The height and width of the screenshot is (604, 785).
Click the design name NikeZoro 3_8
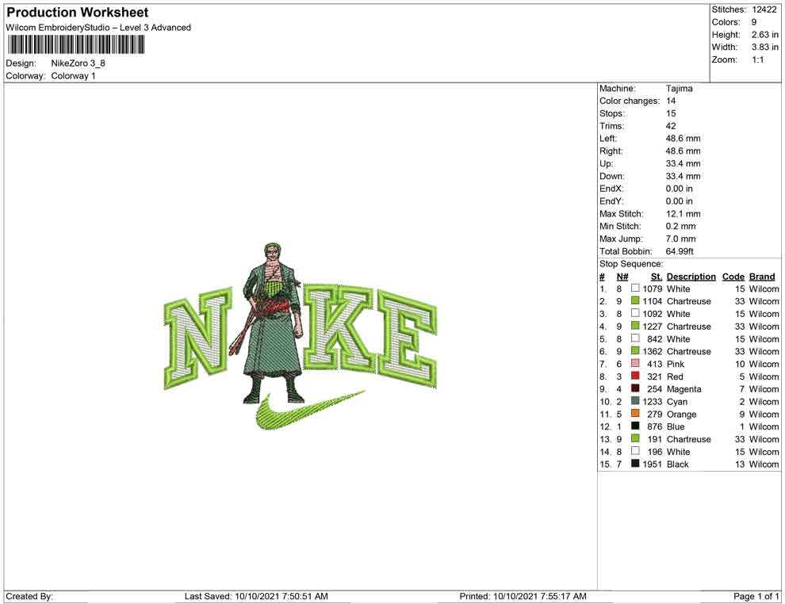click(x=78, y=63)
